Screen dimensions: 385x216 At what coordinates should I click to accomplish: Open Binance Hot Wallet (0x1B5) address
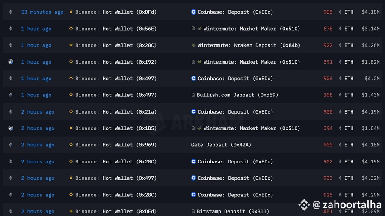point(116,128)
